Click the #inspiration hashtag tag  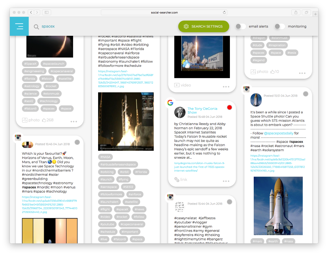point(277,45)
